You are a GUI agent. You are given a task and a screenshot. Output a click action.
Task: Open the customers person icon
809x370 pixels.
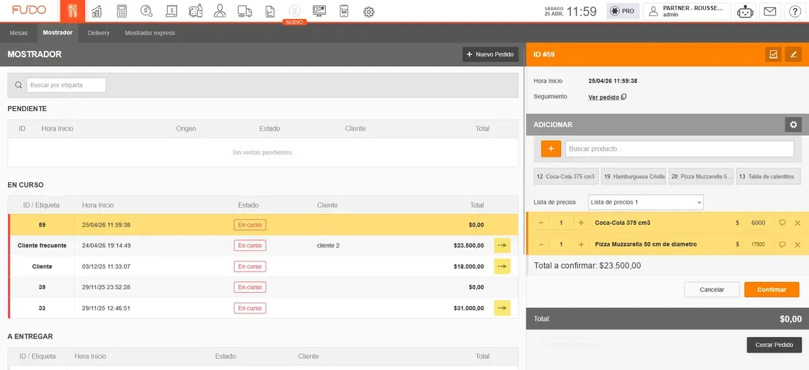click(x=220, y=11)
